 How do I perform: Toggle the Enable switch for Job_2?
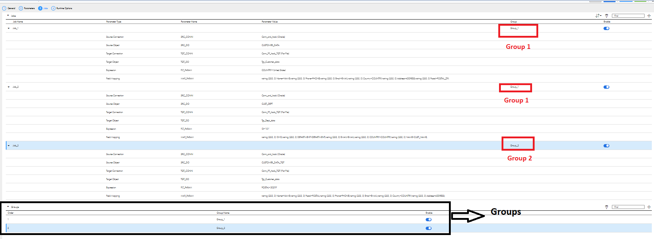tap(606, 87)
